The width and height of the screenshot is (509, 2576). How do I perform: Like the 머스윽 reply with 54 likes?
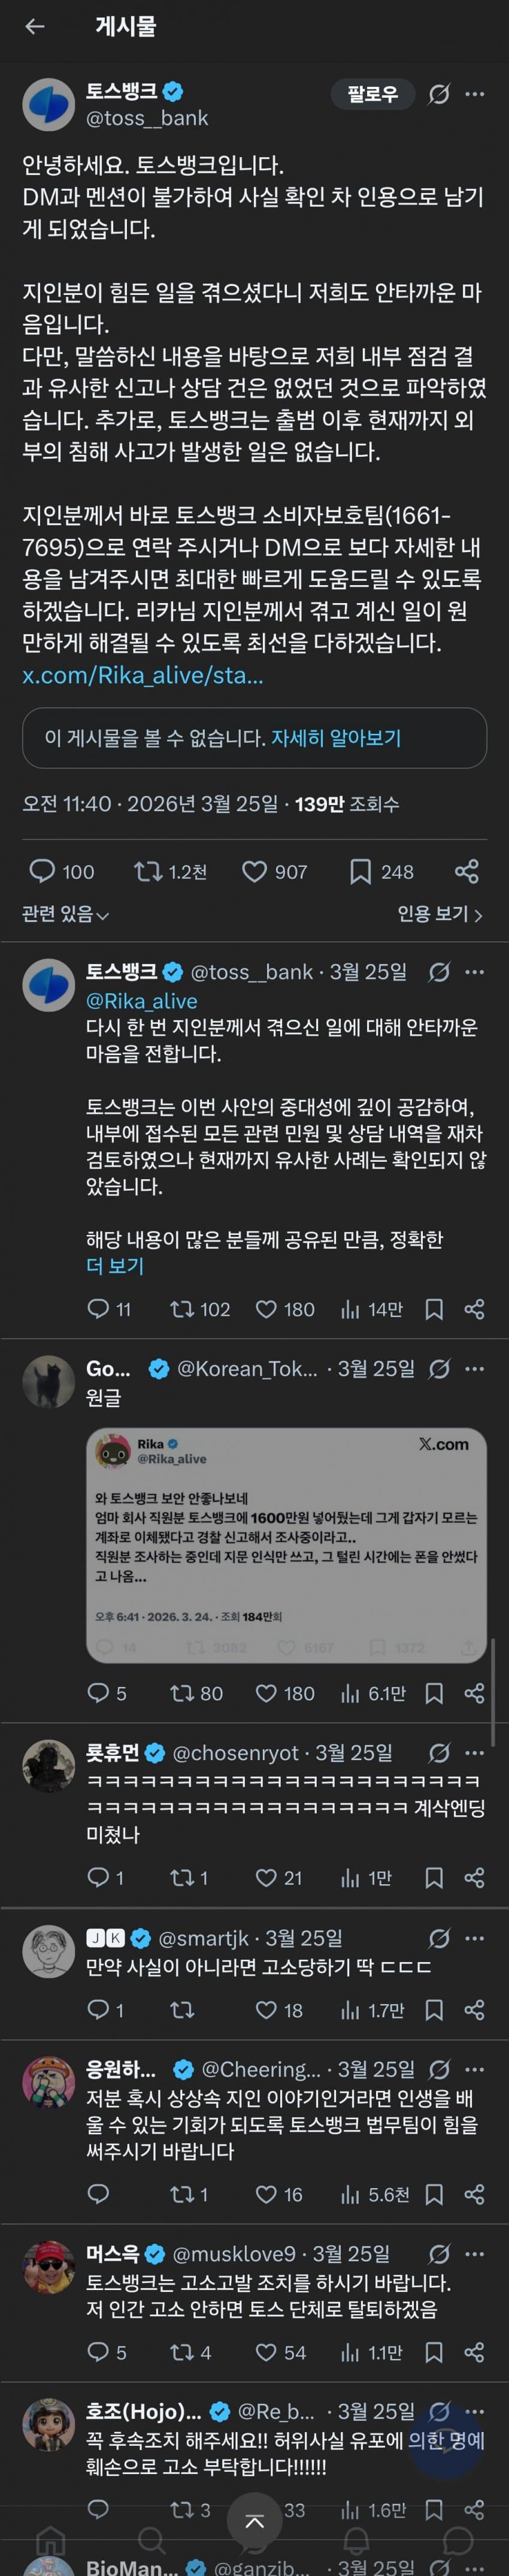point(265,2353)
